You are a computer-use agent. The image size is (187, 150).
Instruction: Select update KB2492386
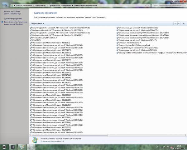coord(50,130)
